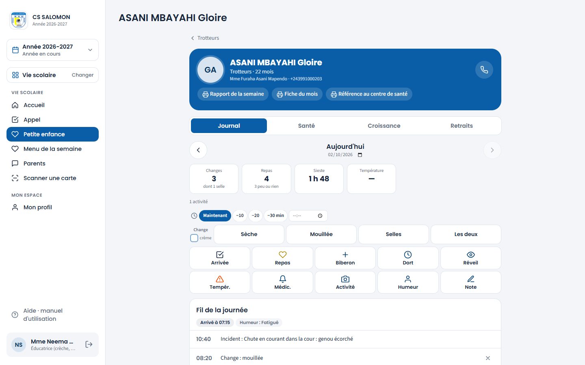Image resolution: width=585 pixels, height=365 pixels.
Task: Select Sèche diaper change
Action: (249, 234)
